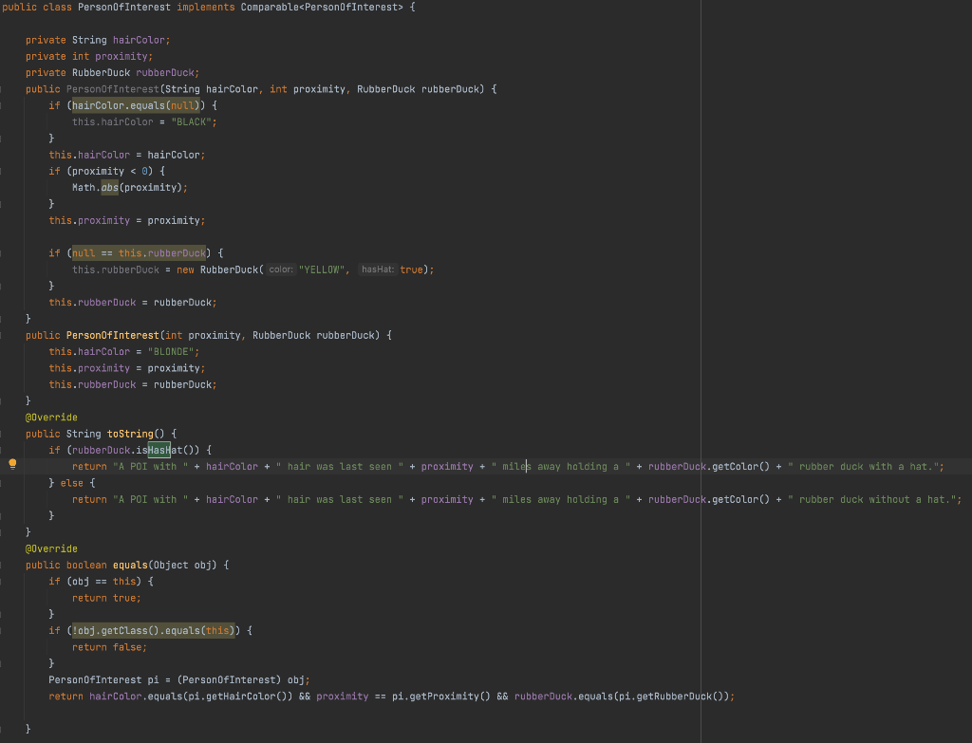Click the yellow intention bulb icon
Screen dimensions: 972x743
click(12, 465)
